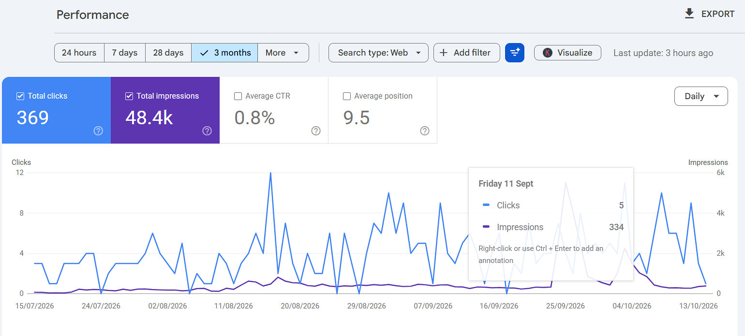Screen dimensions: 745x336
Task: Open the Daily granularity dropdown
Action: coord(701,96)
